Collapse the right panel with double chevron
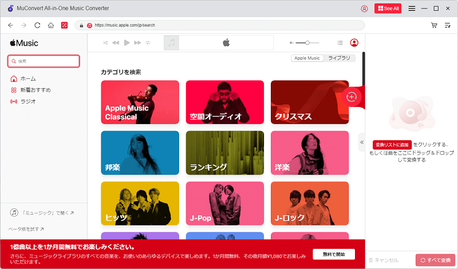This screenshot has width=458, height=269. (x=362, y=143)
